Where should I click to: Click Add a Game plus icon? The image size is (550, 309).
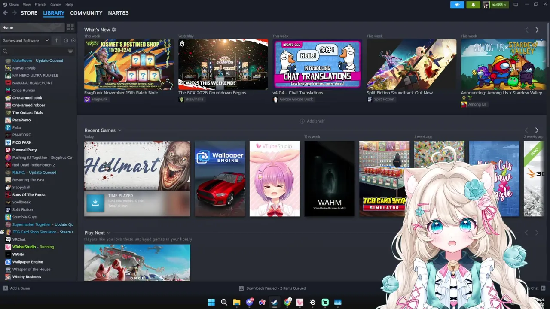(x=6, y=288)
